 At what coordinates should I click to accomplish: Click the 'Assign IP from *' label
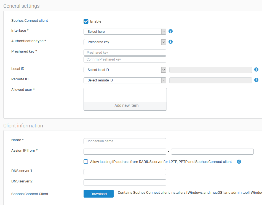[x=24, y=150]
